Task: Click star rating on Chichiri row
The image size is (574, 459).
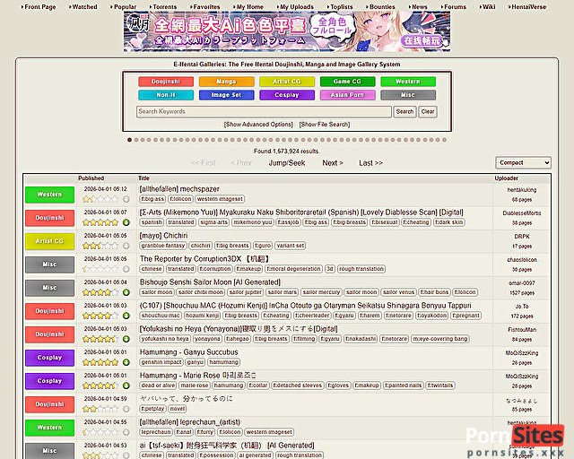Action: [100, 246]
